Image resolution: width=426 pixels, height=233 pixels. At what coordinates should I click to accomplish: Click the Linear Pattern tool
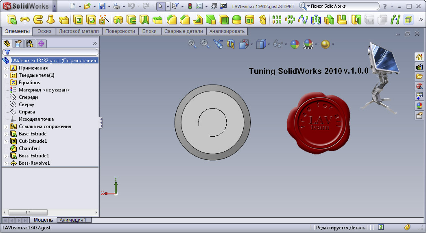[x=277, y=20]
